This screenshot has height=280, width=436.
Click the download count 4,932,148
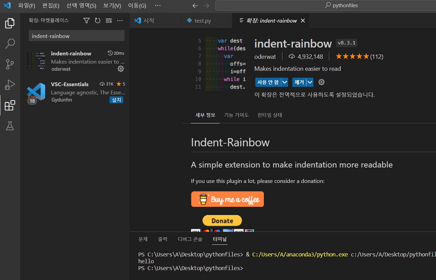coord(306,56)
